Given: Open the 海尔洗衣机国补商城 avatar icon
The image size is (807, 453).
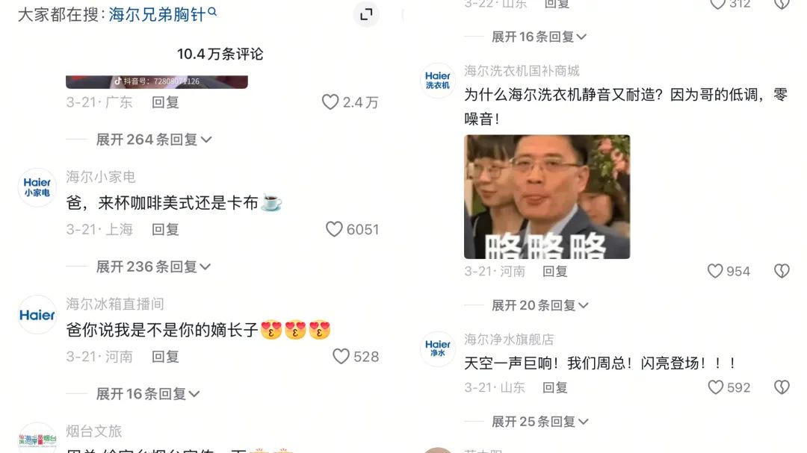Looking at the screenshot, I should [437, 81].
